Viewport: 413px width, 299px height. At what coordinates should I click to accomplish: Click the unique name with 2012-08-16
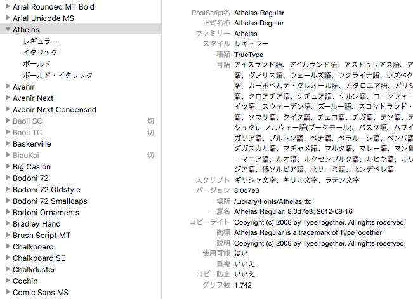click(x=293, y=212)
